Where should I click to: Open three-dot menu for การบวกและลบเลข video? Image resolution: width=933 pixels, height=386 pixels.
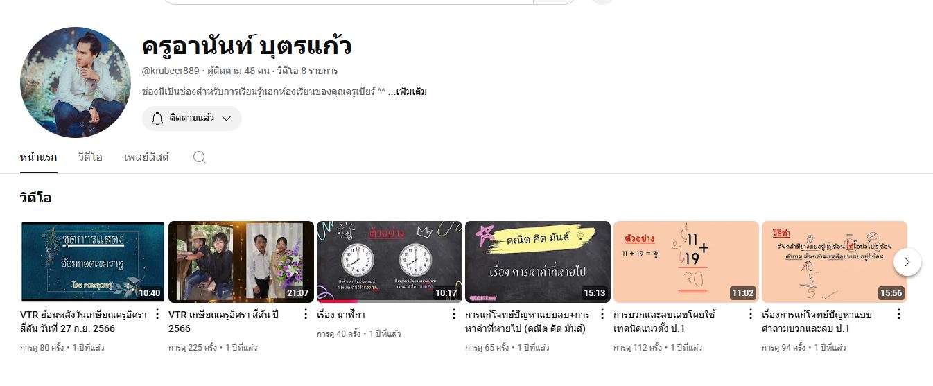tap(751, 314)
